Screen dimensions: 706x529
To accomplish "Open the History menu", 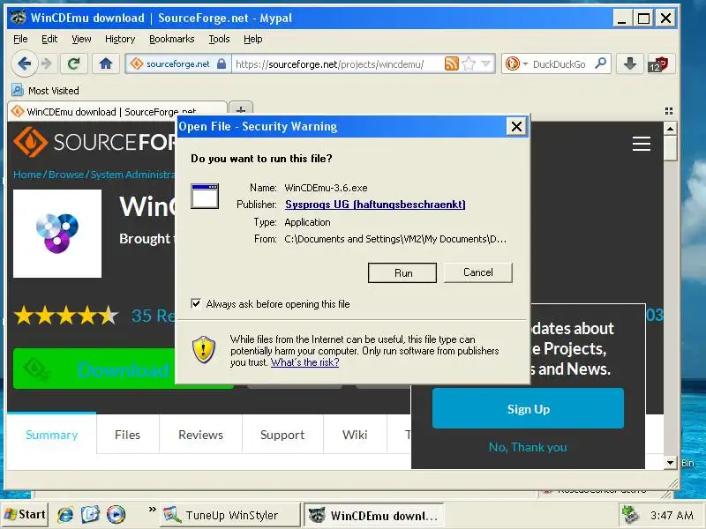I will tap(120, 39).
